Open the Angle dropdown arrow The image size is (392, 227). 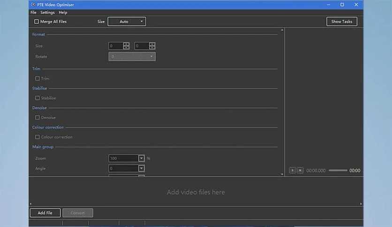[141, 168]
